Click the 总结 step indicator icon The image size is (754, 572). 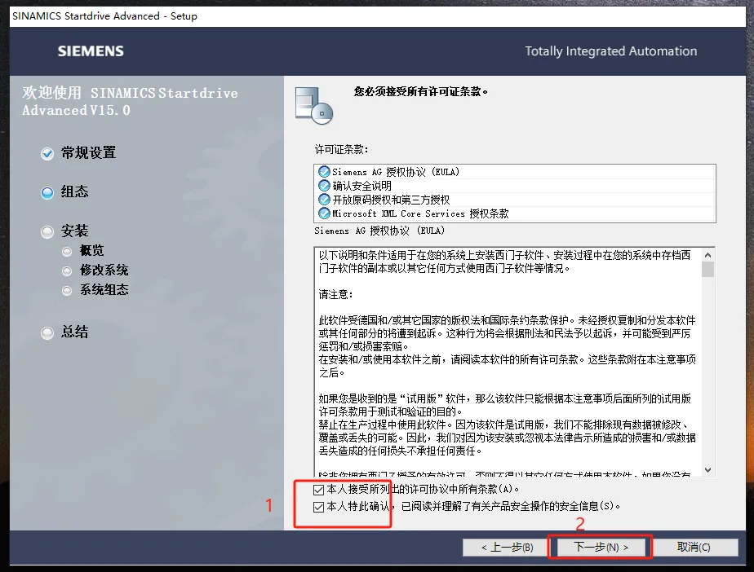[47, 333]
